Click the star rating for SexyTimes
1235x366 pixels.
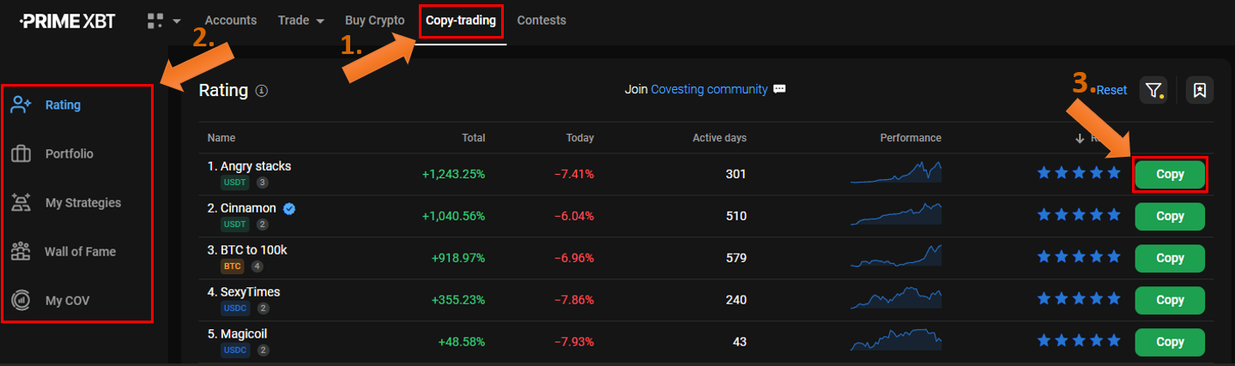point(1079,299)
